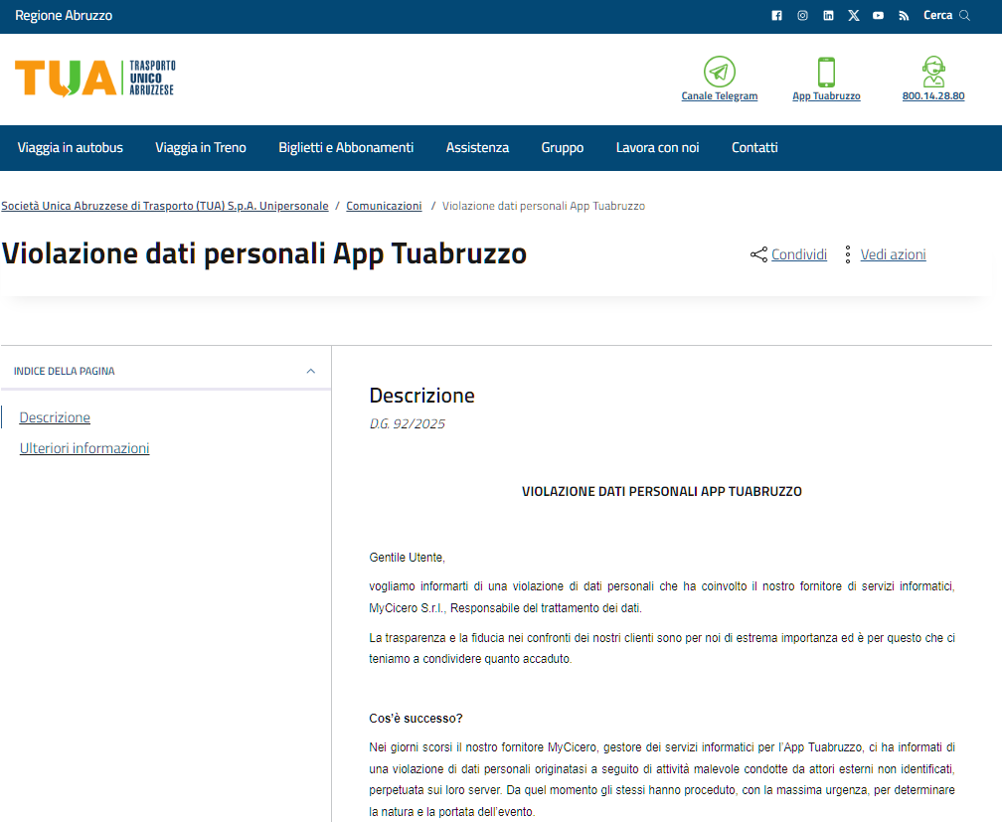Image resolution: width=1002 pixels, height=822 pixels.
Task: Collapse the Indice della pagina panel
Action: (x=310, y=371)
